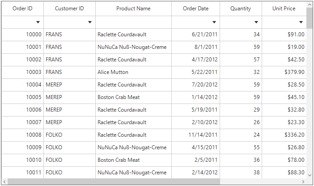Click quantity 32 cell
314x186 pixels.
coord(241,72)
